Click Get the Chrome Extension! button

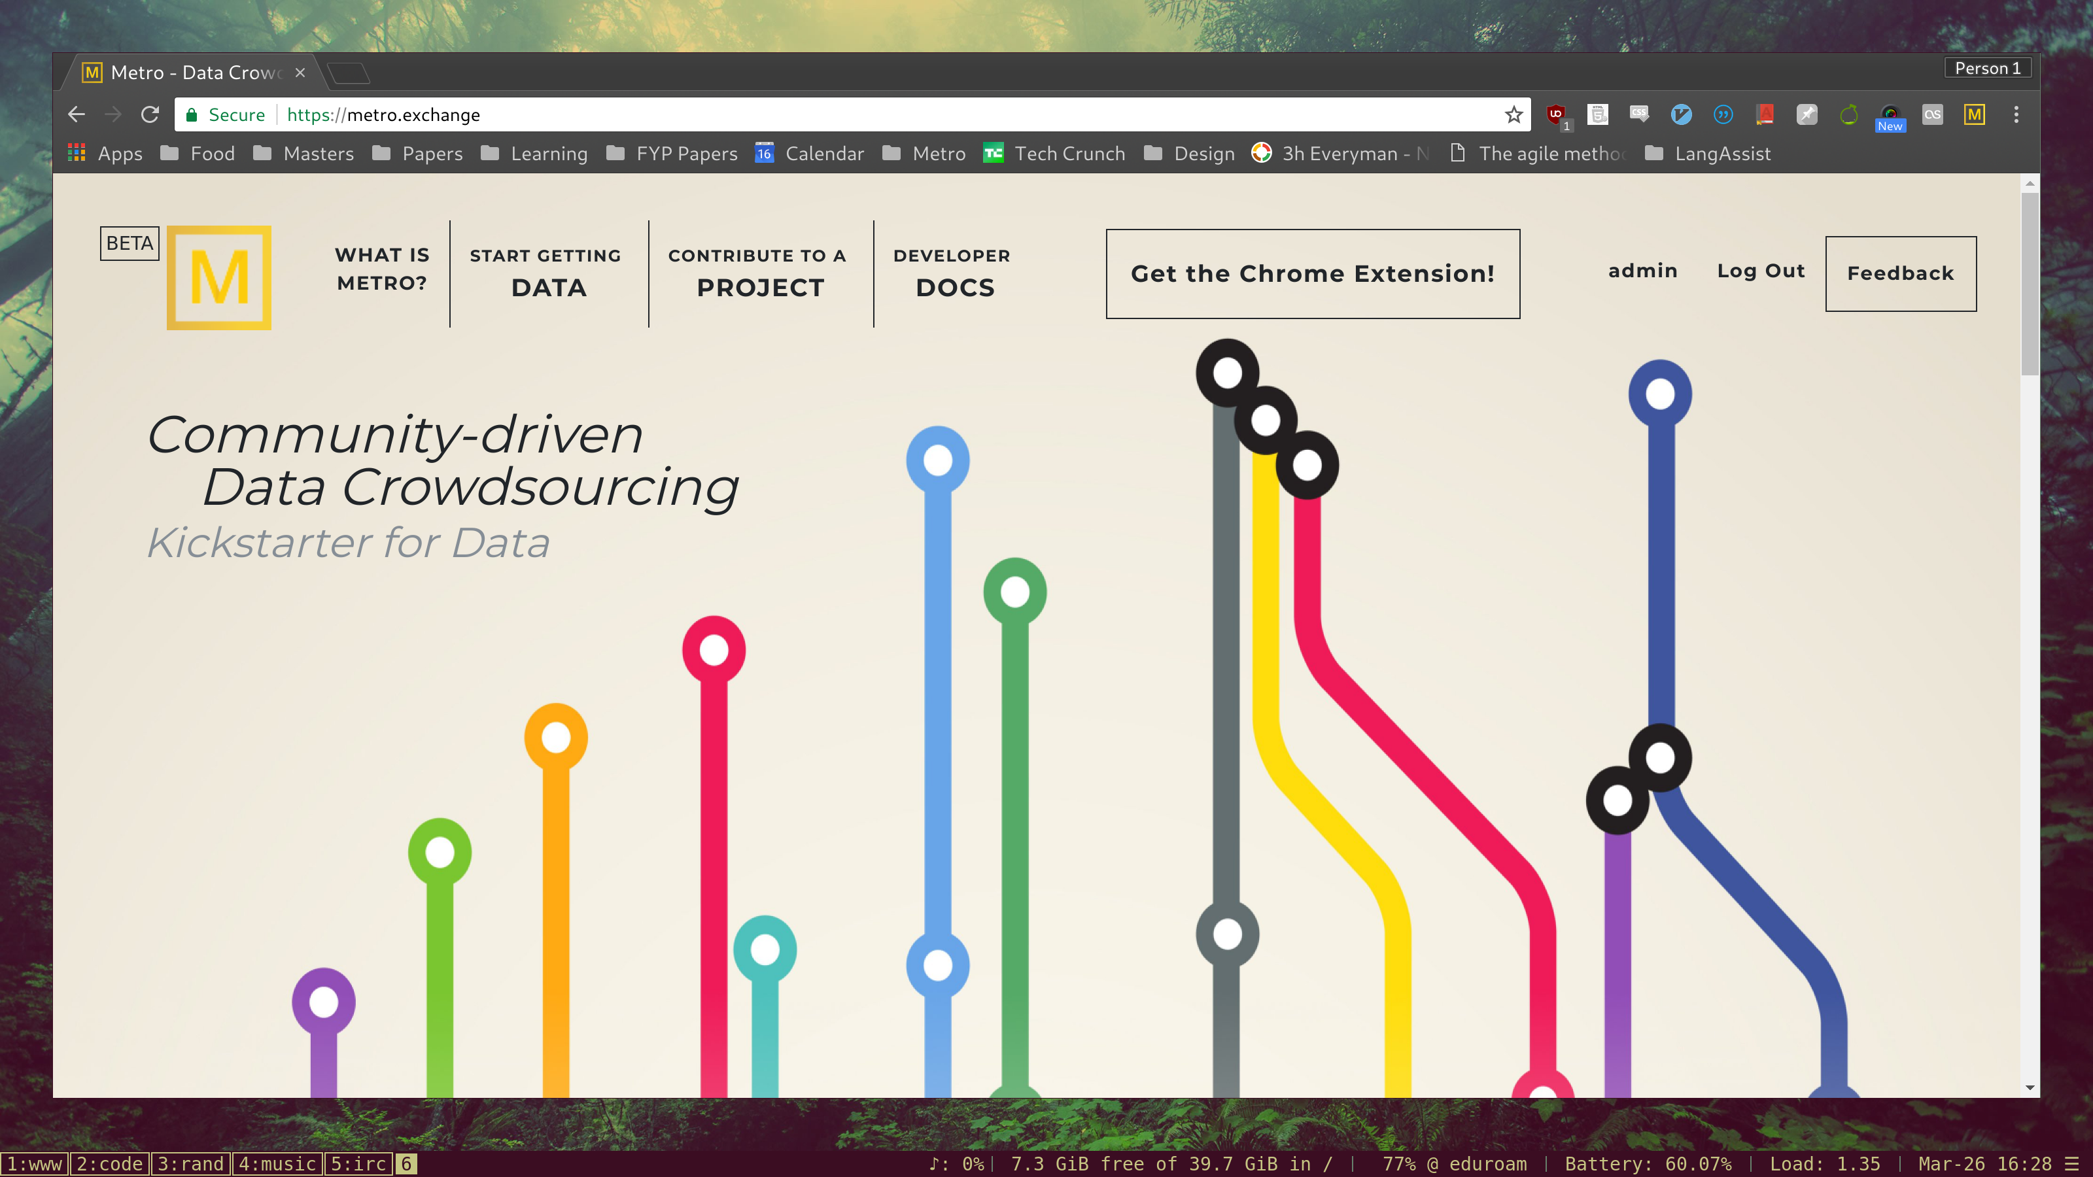pos(1312,274)
